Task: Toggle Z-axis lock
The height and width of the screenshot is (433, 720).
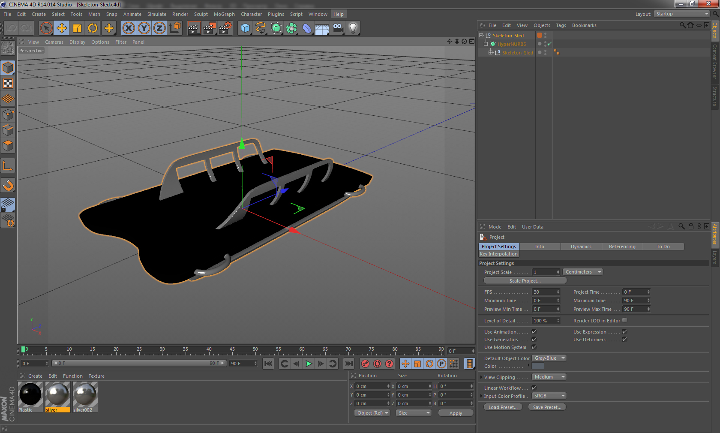Action: click(159, 28)
